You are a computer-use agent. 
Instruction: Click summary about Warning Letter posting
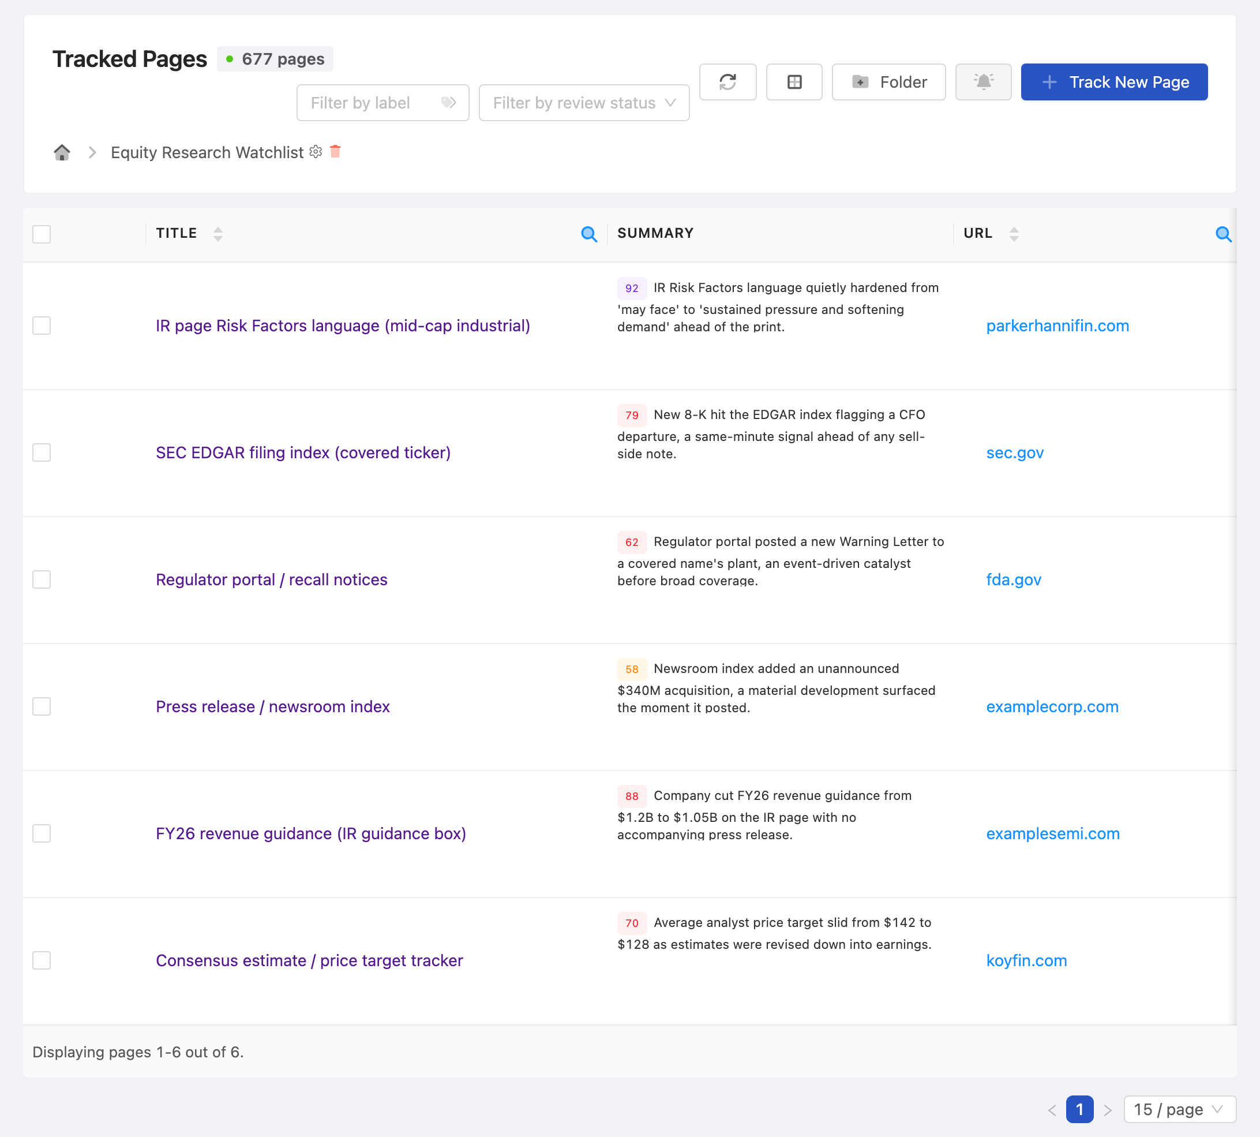781,560
